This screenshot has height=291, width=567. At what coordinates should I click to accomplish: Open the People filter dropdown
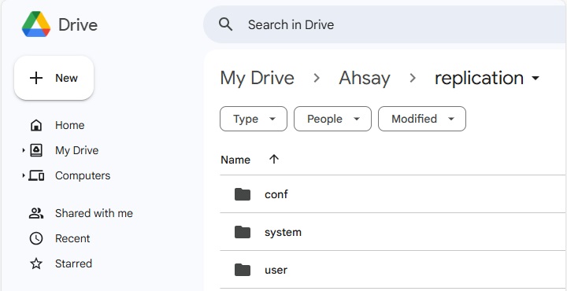332,119
